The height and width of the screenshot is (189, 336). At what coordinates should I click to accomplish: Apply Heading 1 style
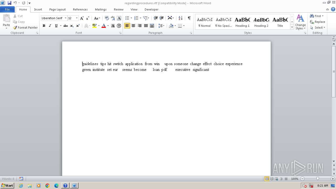(243, 22)
